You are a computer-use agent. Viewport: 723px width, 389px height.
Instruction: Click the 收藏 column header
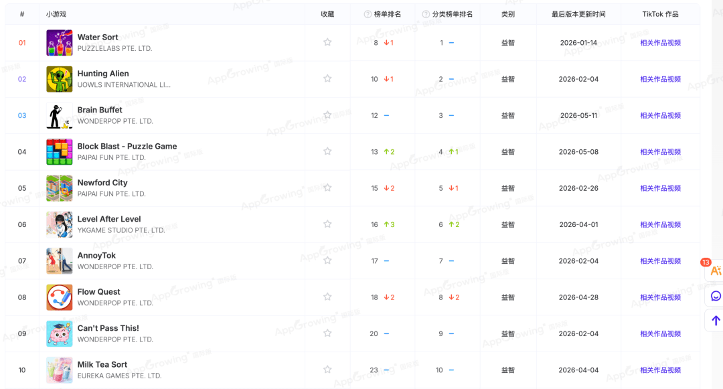[x=327, y=14]
